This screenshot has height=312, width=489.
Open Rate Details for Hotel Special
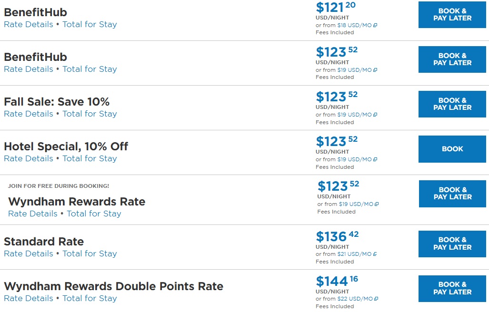[x=29, y=158]
